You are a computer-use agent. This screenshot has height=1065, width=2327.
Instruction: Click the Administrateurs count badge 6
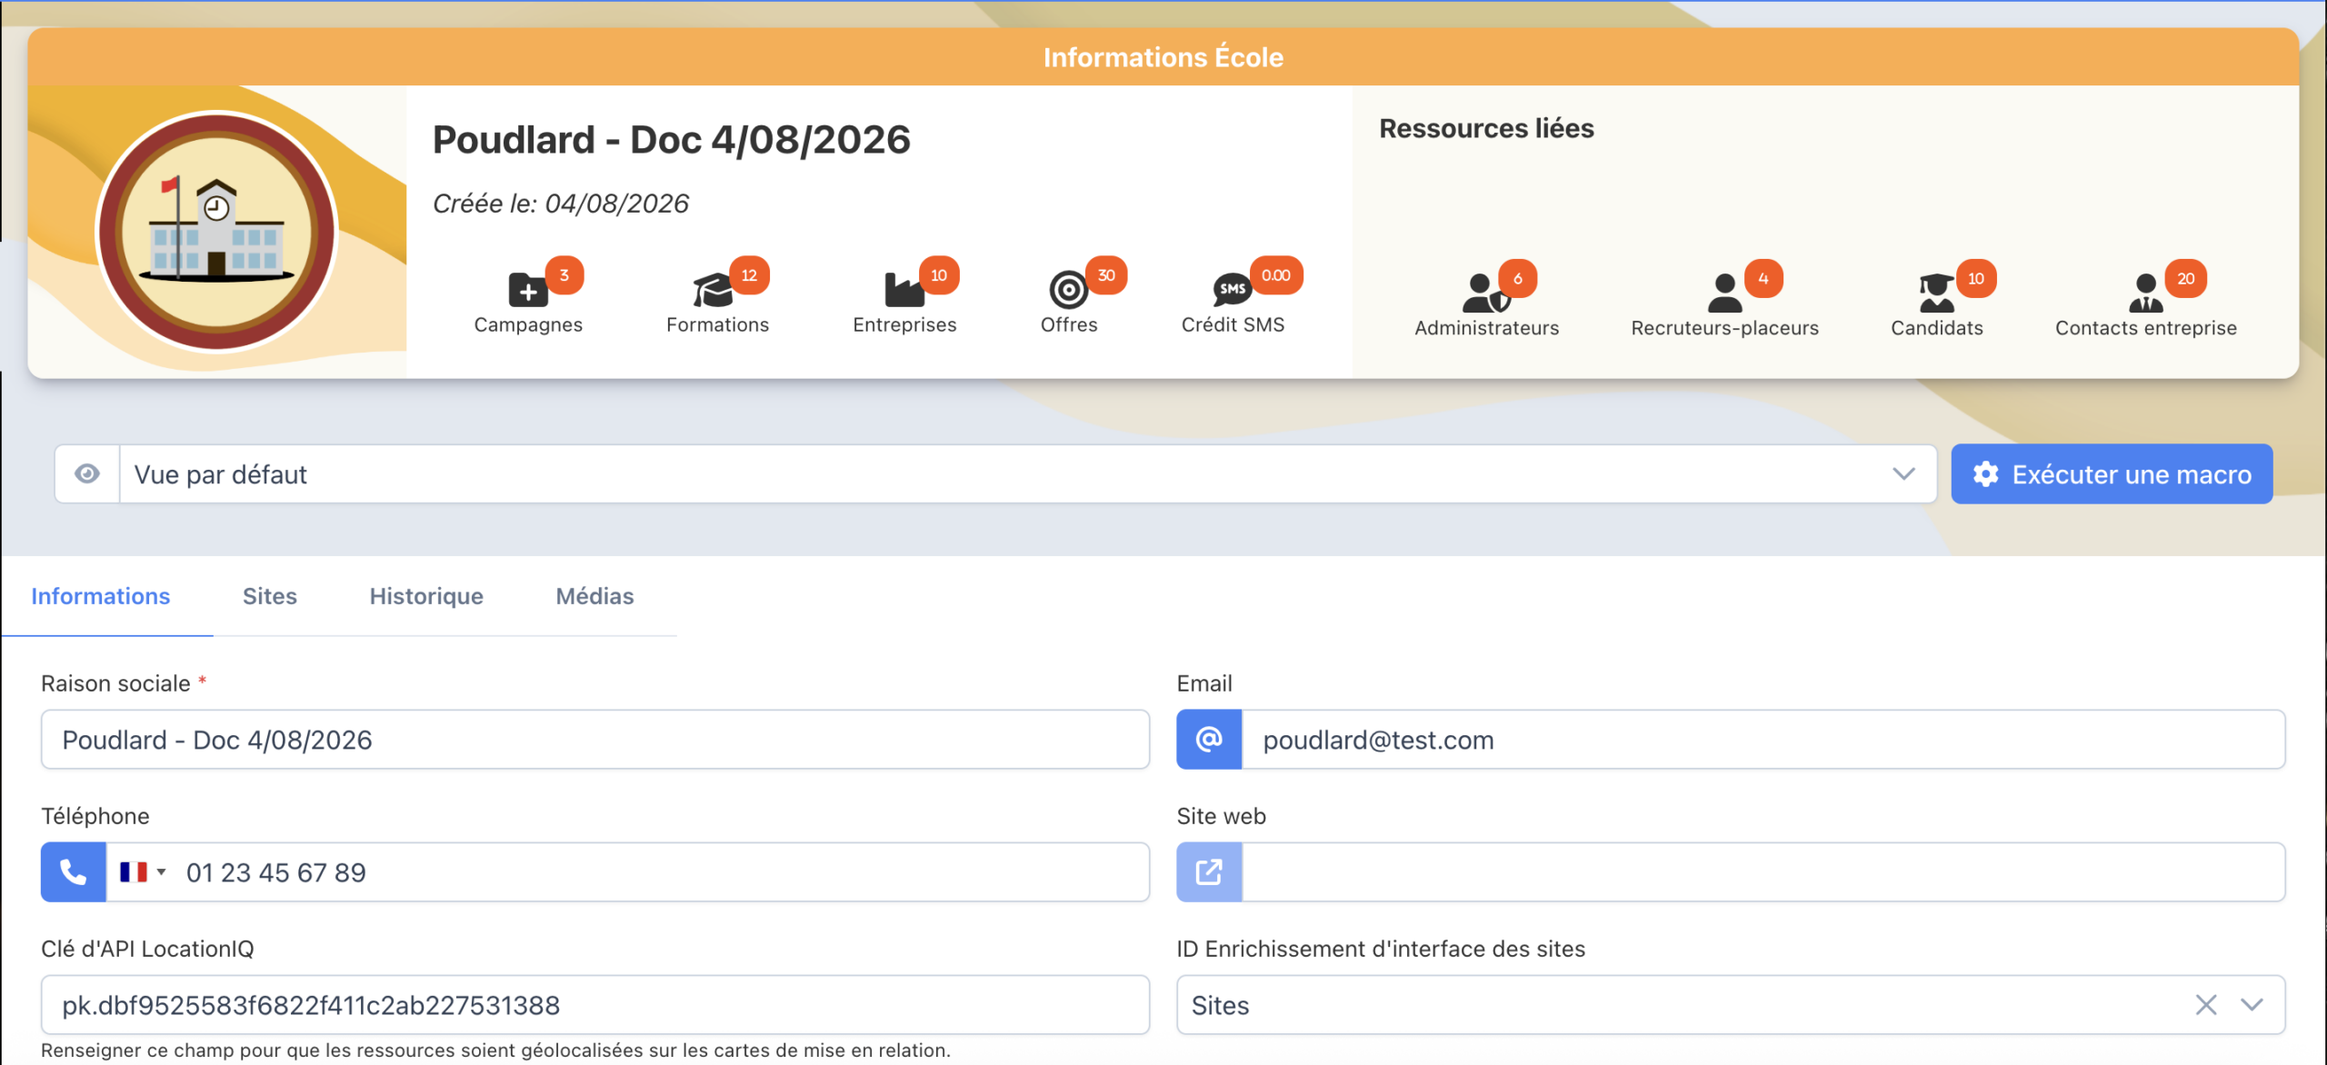1518,279
